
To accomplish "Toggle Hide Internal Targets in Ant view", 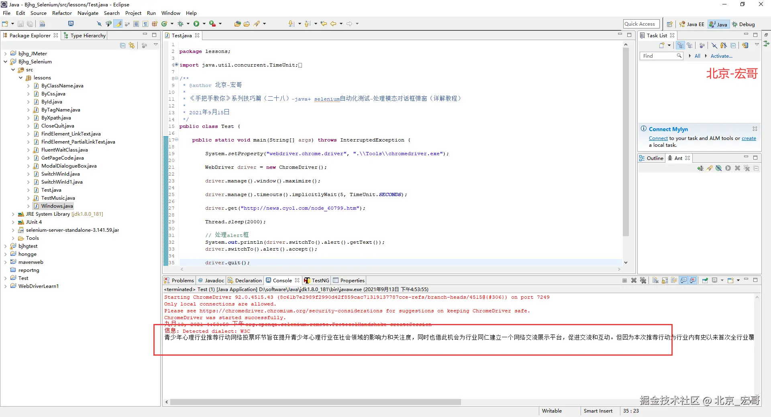I will pos(719,168).
